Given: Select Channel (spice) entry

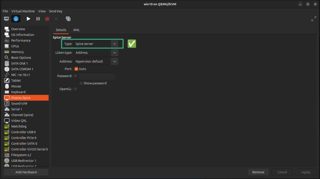Looking at the screenshot, I should 26,115.
